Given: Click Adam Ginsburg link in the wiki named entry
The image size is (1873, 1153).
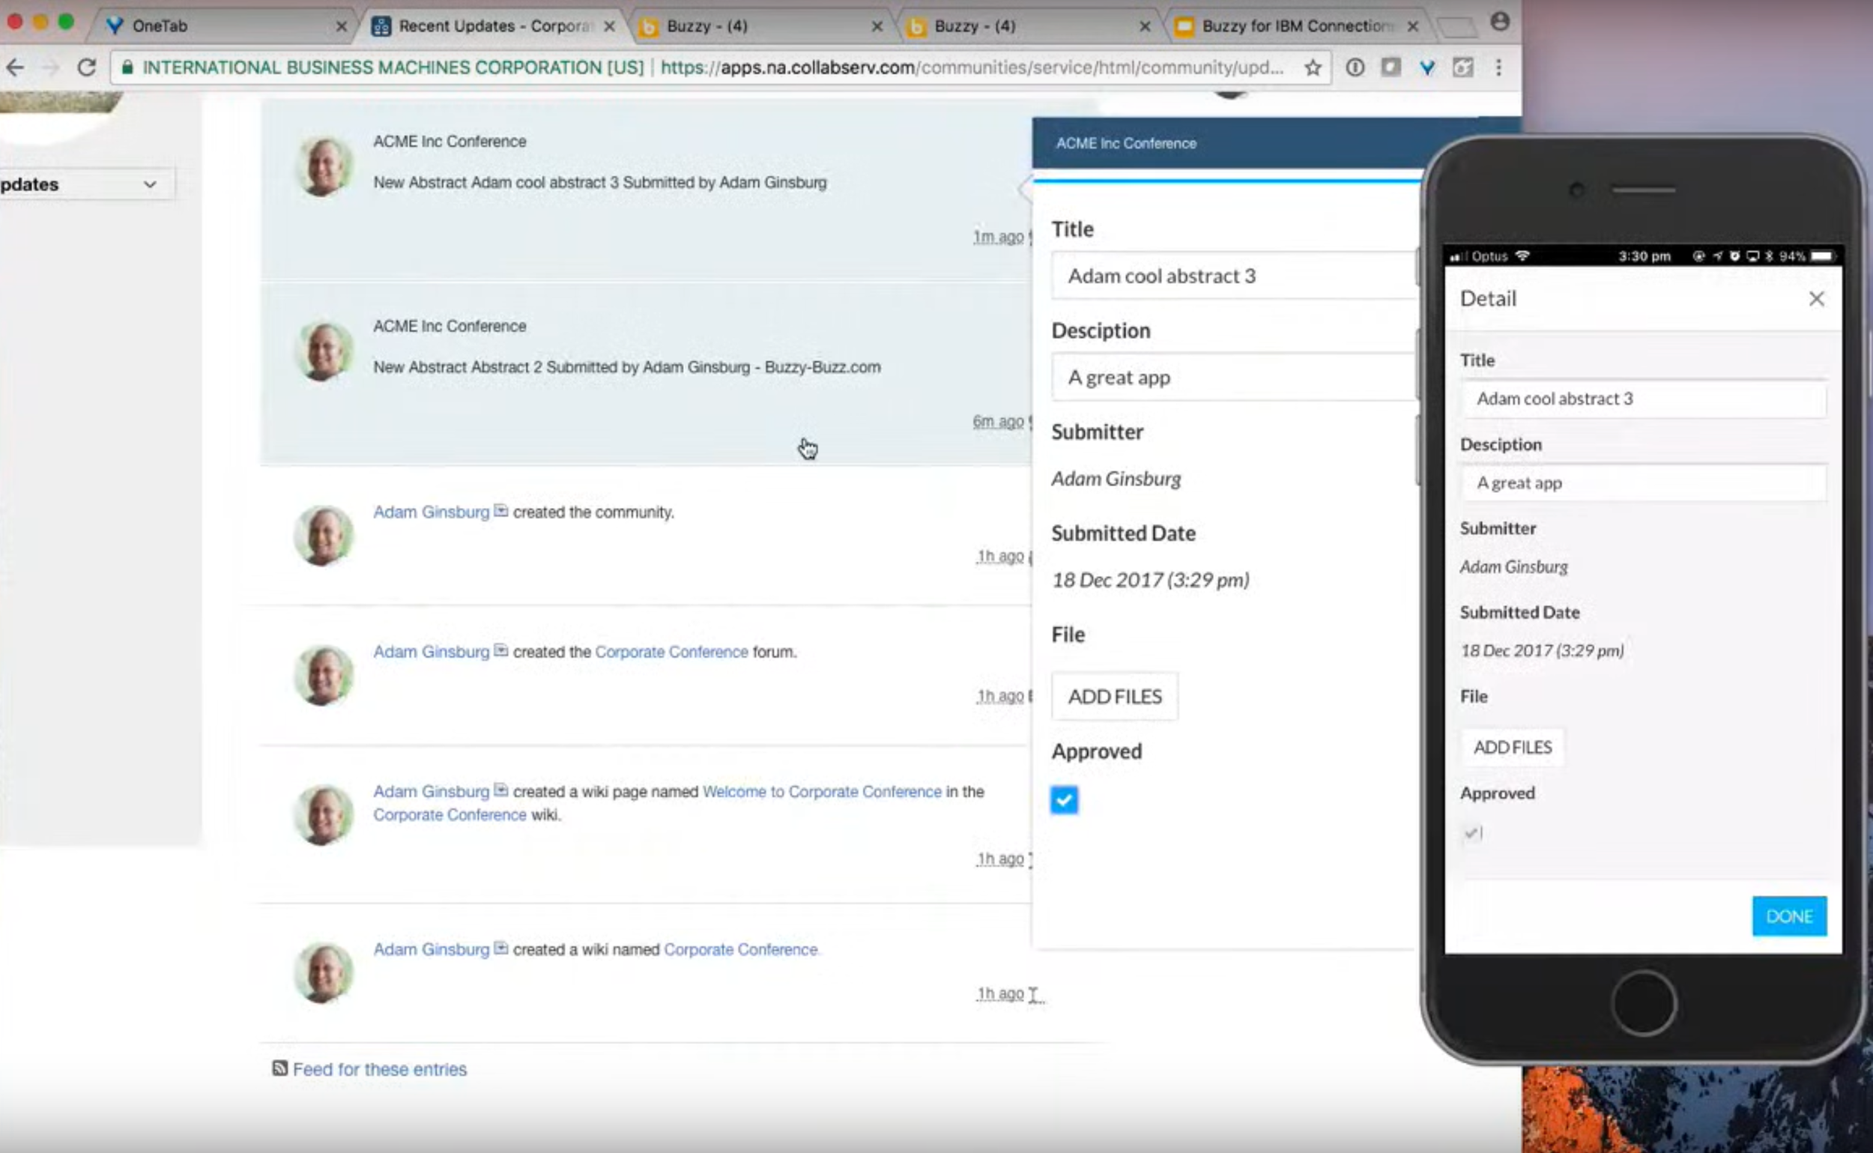Looking at the screenshot, I should pyautogui.click(x=431, y=948).
